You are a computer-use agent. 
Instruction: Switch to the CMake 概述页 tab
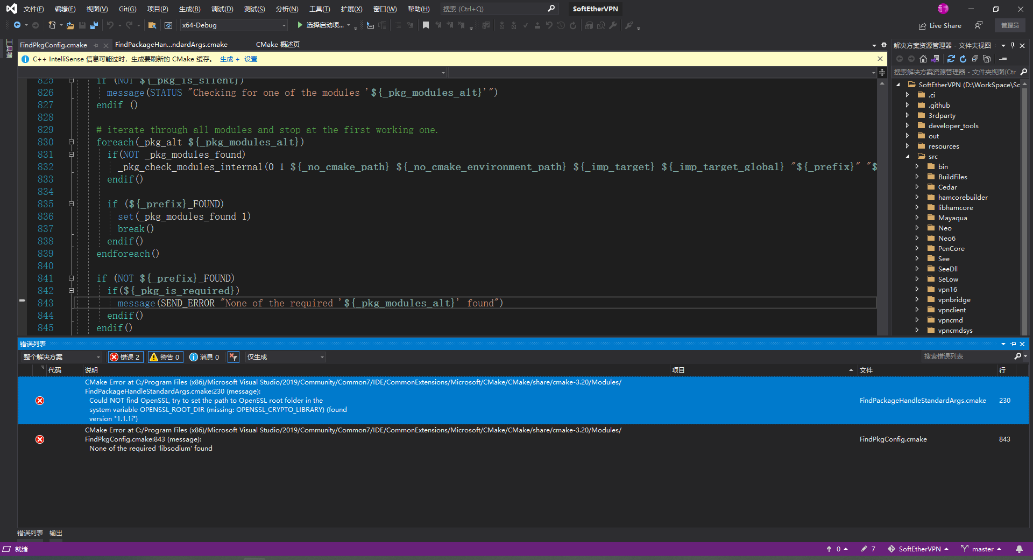point(277,44)
